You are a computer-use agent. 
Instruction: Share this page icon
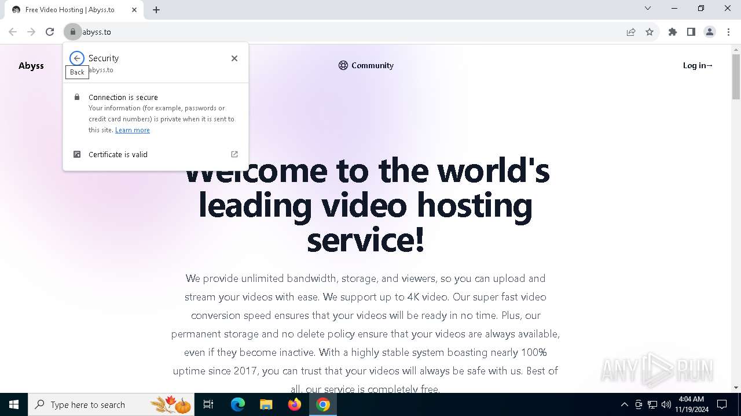tap(631, 32)
